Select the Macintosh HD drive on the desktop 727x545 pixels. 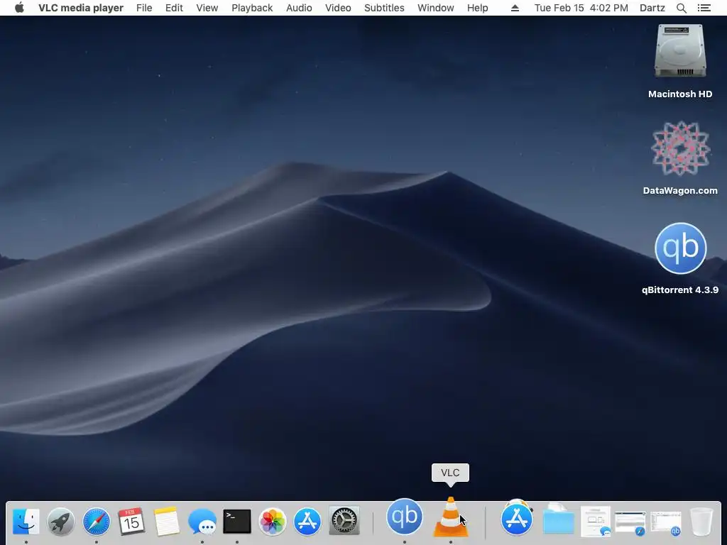(680, 51)
